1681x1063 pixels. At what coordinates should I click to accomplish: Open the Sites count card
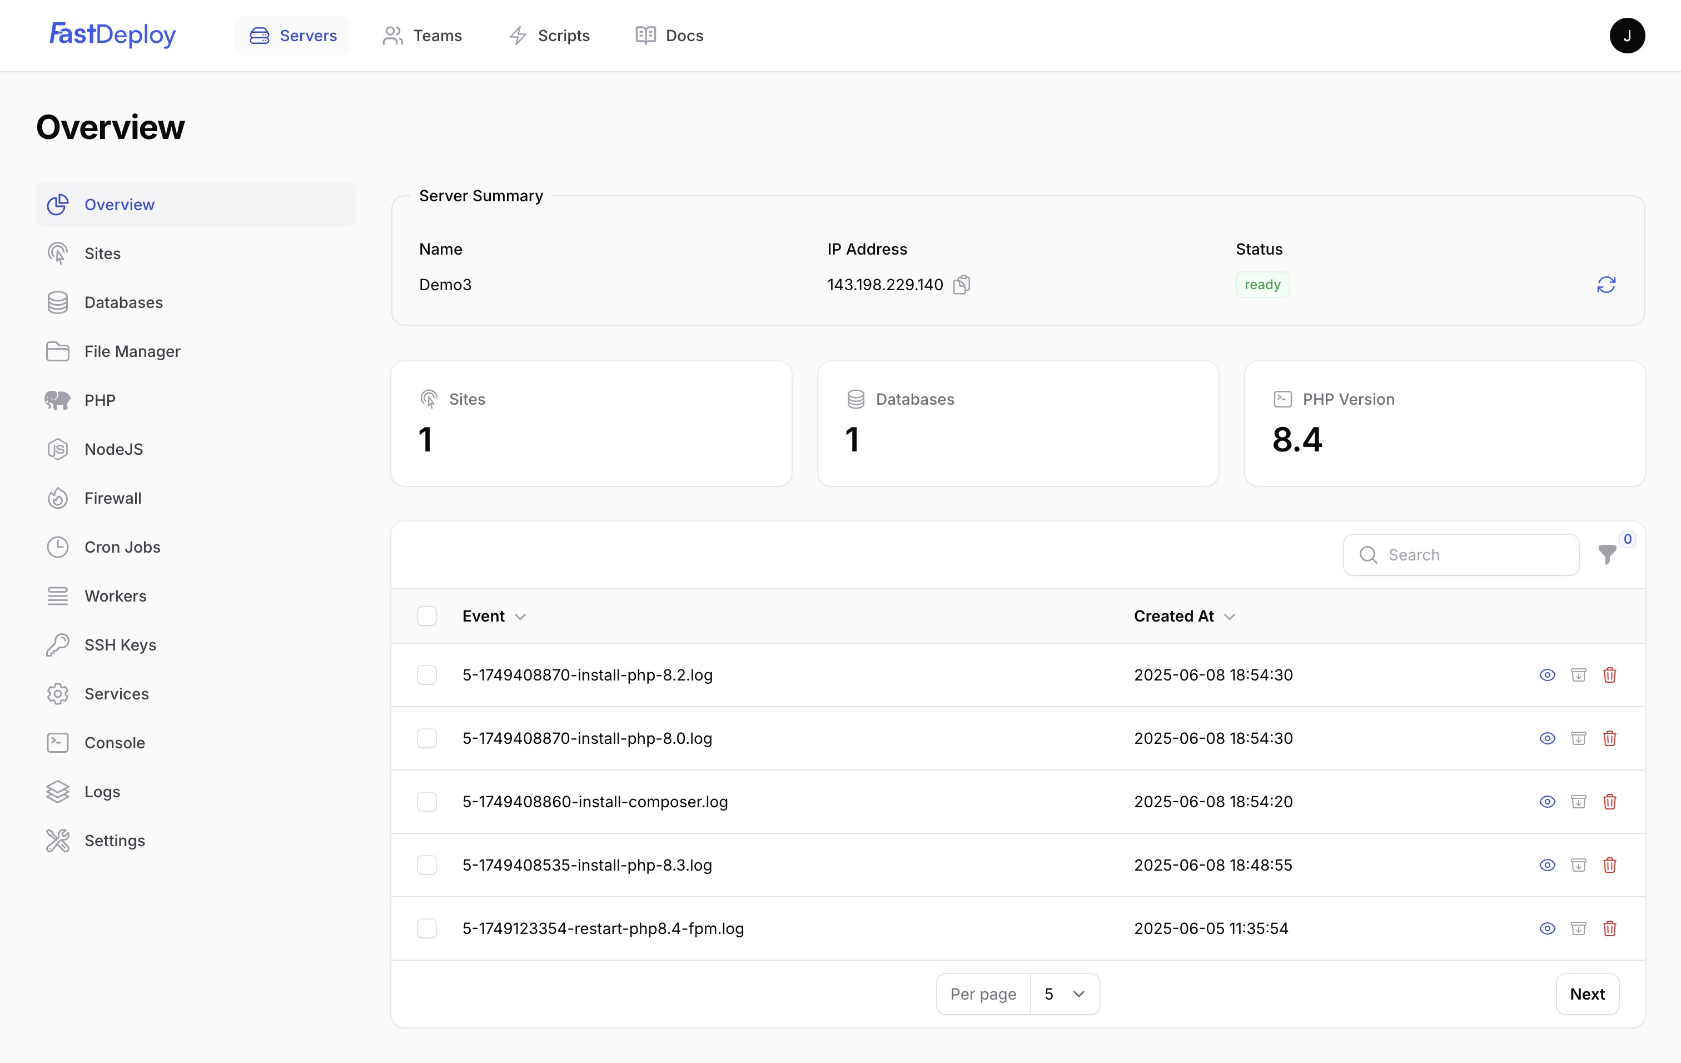591,424
